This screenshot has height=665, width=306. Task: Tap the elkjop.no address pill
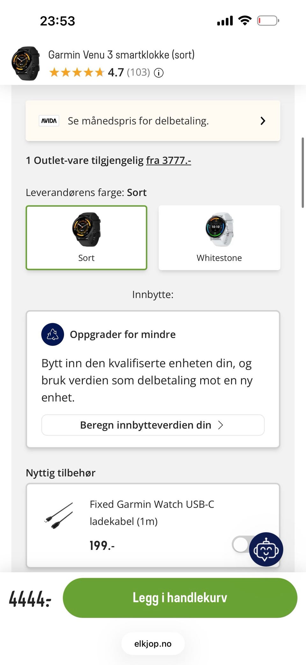tap(153, 644)
